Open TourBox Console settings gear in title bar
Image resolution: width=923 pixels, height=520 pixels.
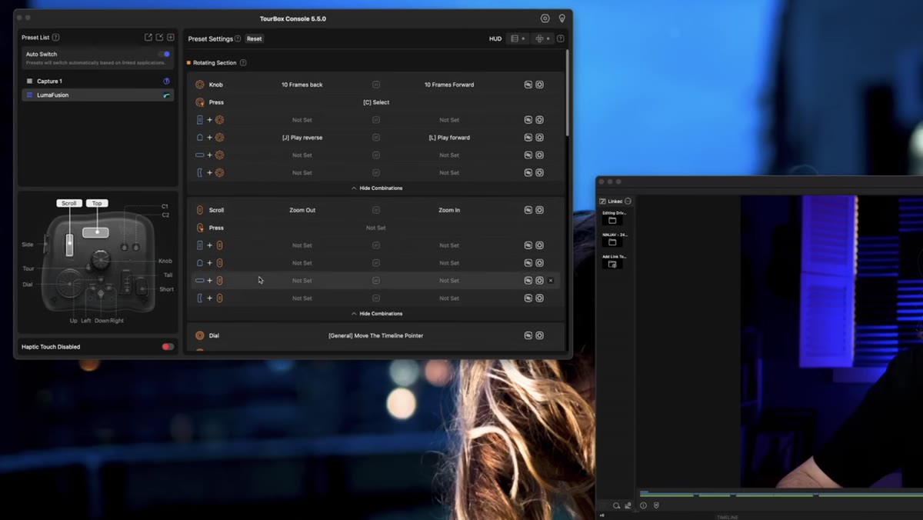(x=545, y=18)
